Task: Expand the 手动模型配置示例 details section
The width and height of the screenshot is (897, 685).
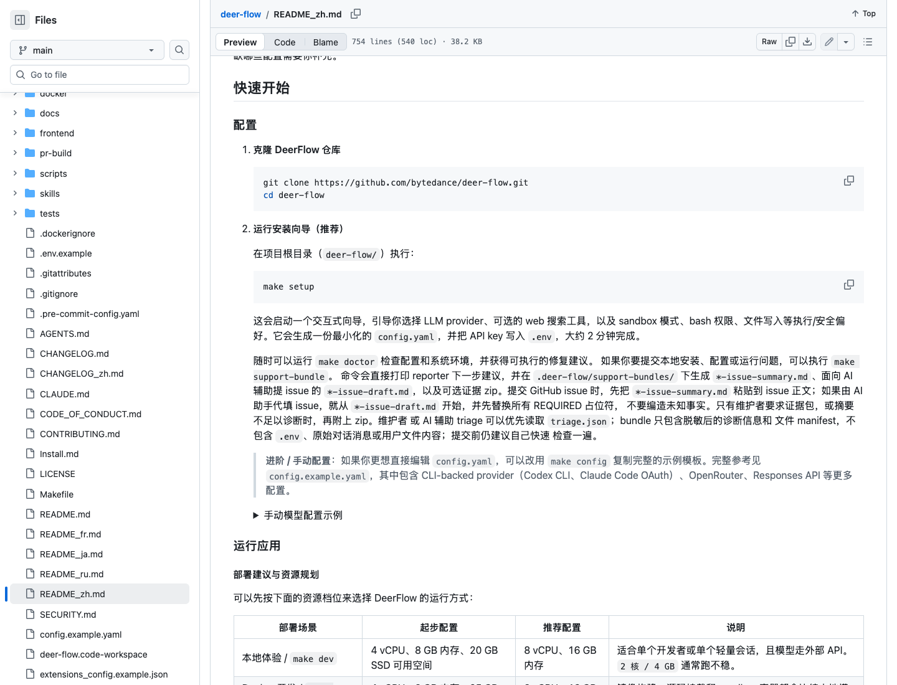Action: click(298, 515)
